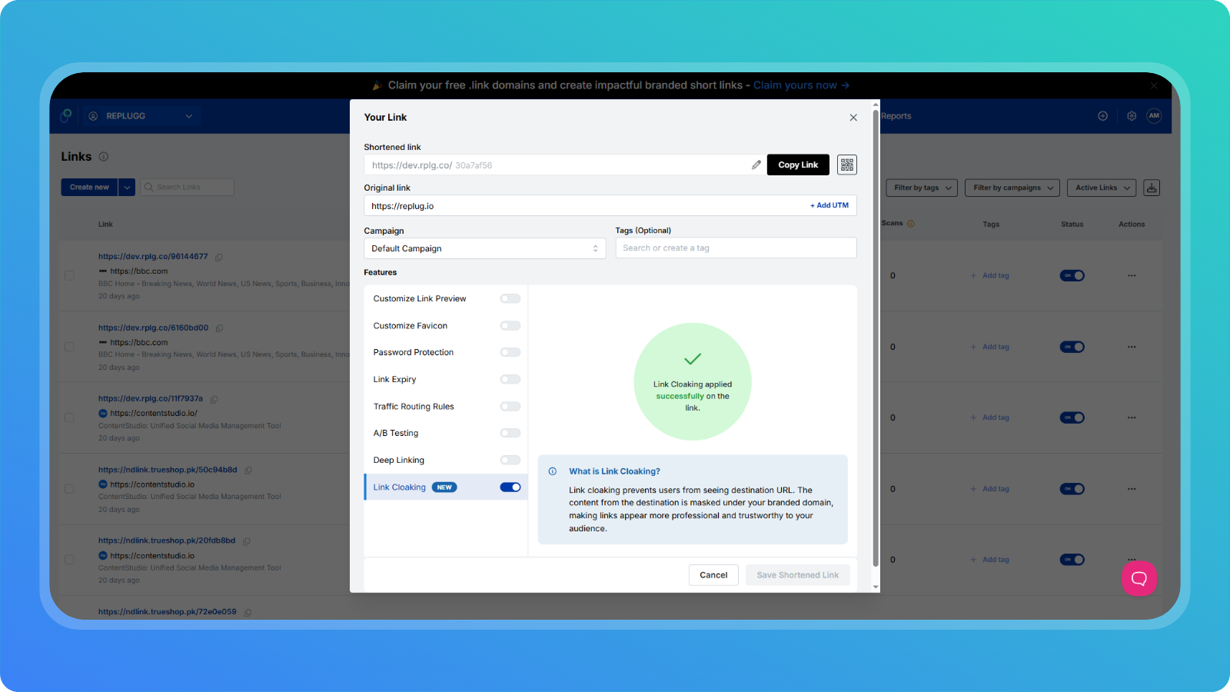Turn on the Link Expiry toggle

(x=510, y=379)
